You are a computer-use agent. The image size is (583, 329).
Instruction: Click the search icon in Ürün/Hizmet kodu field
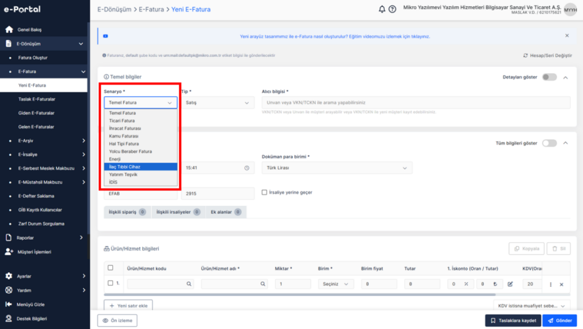click(189, 284)
